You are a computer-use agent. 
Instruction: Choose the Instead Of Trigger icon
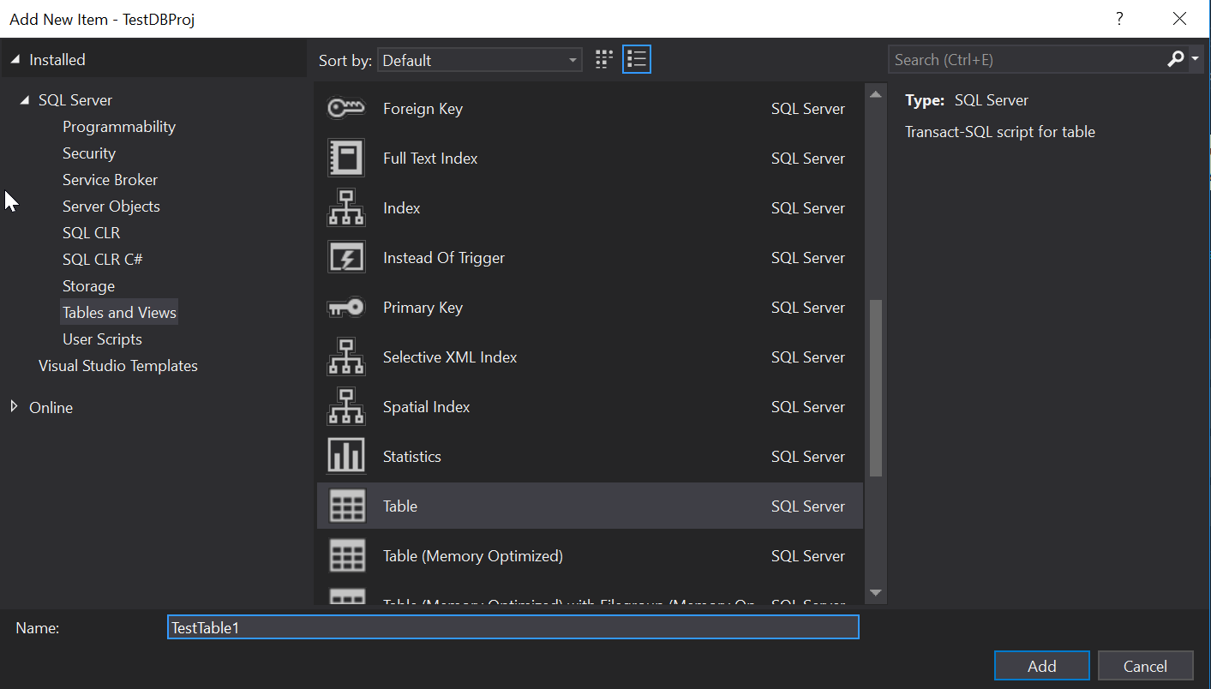346,258
